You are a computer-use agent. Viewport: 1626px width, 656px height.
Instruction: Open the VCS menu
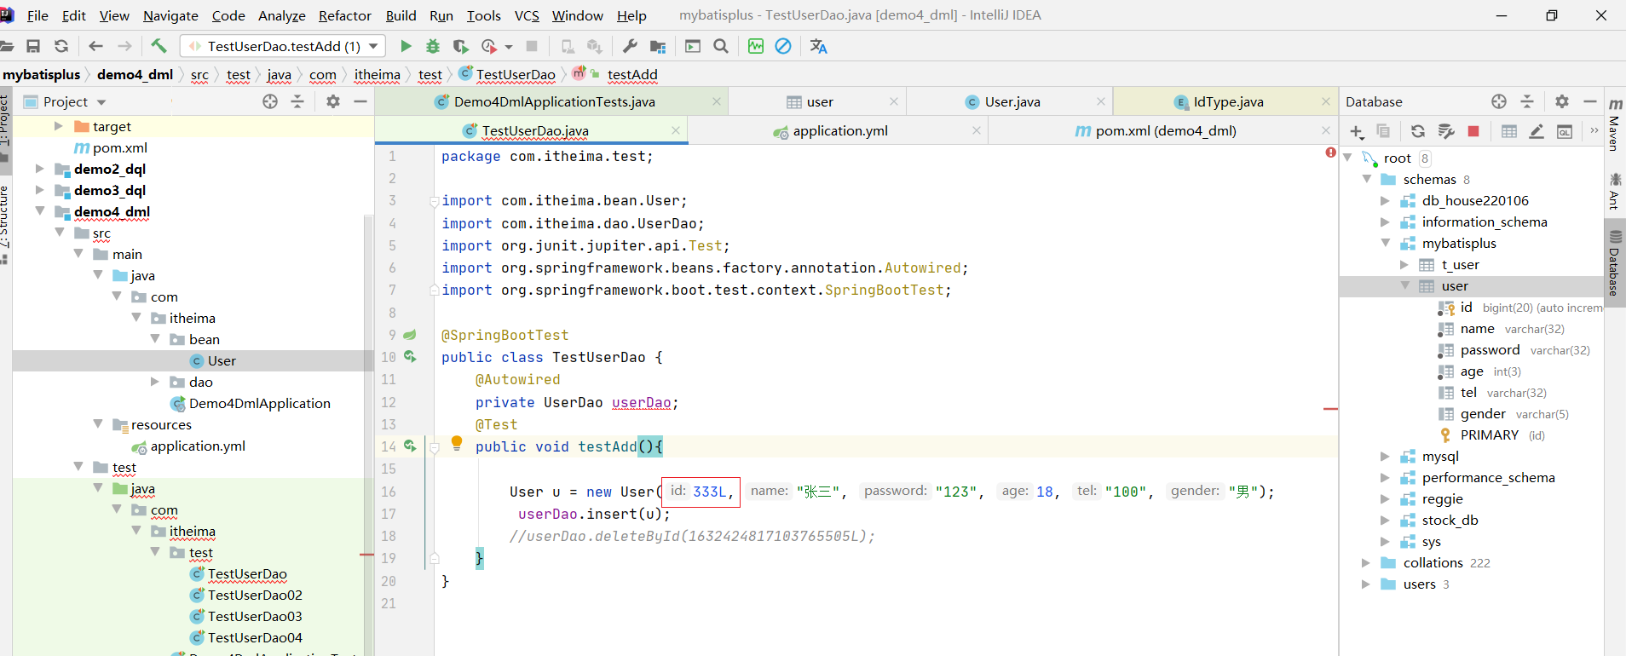(x=527, y=15)
